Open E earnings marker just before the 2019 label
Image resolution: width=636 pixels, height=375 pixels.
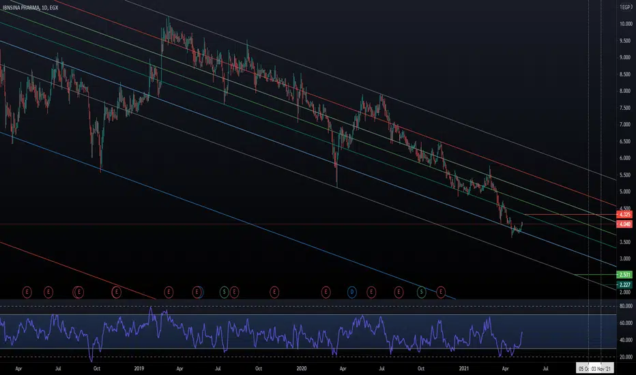coord(117,292)
